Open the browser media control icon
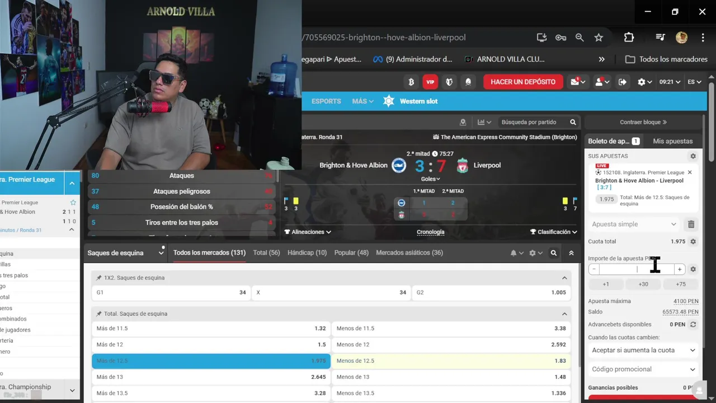The width and height of the screenshot is (716, 403). point(660,38)
